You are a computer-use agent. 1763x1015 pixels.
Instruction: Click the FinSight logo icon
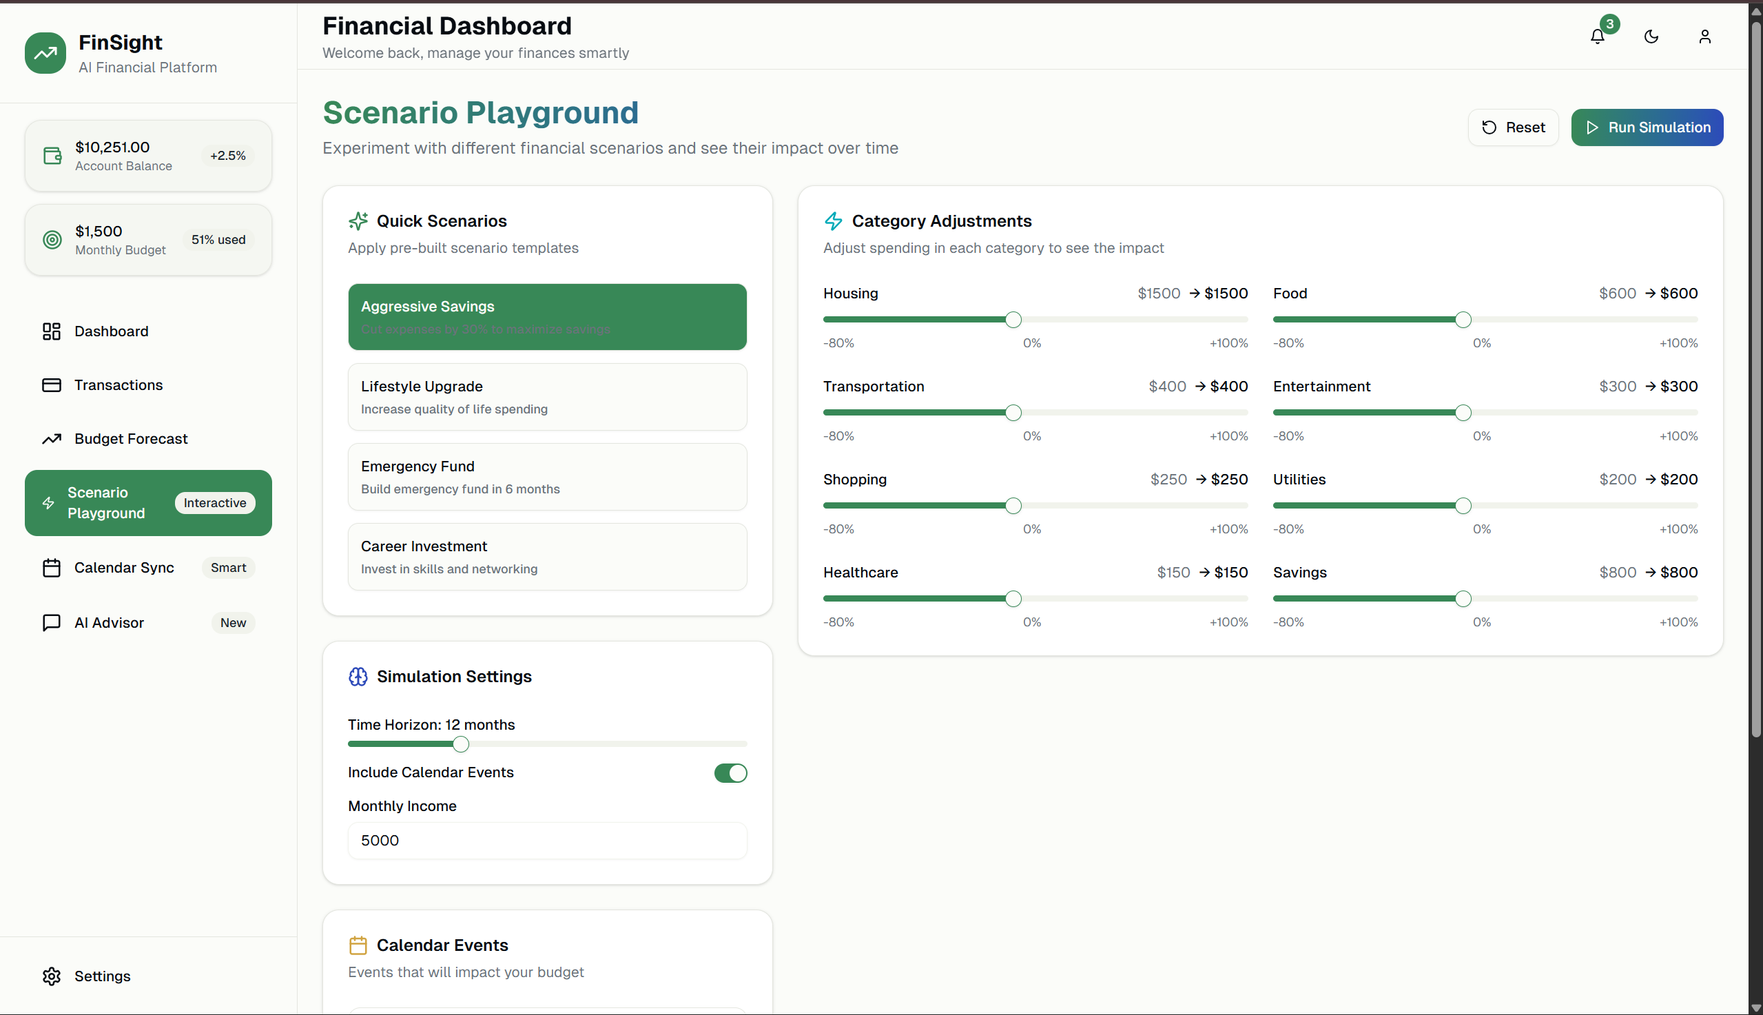45,53
